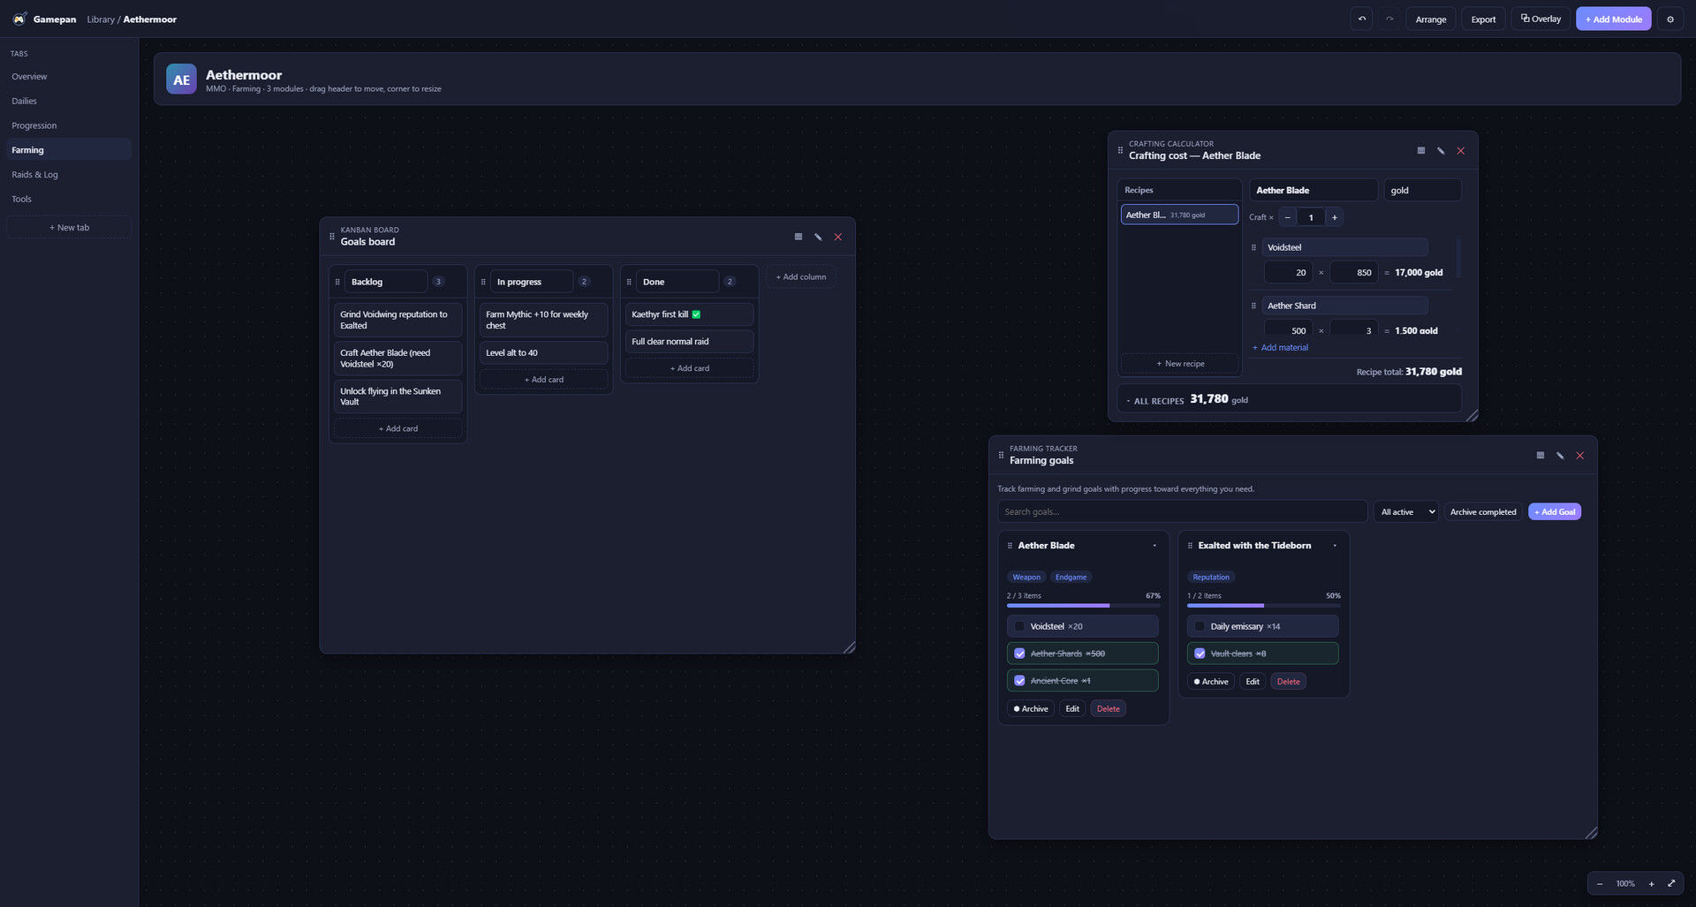Click the undo arrow in top toolbar
This screenshot has height=907, width=1696.
pos(1361,19)
